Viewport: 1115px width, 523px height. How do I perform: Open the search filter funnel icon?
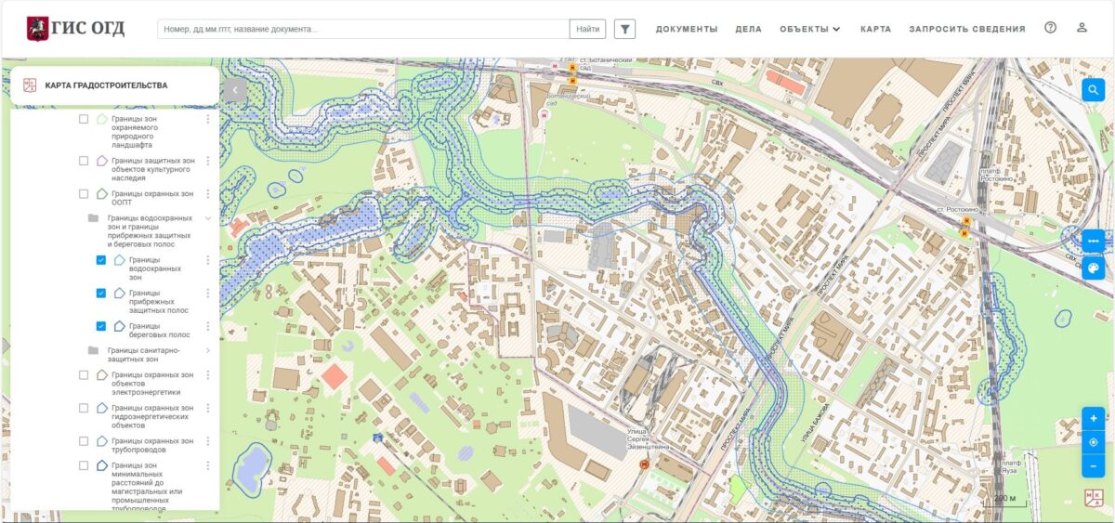pos(625,29)
